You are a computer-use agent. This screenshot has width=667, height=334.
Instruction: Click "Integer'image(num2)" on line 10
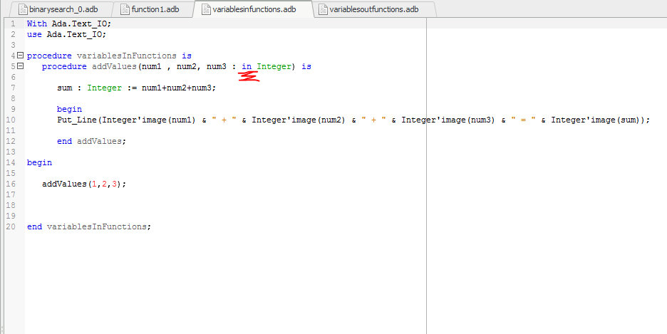click(x=298, y=120)
